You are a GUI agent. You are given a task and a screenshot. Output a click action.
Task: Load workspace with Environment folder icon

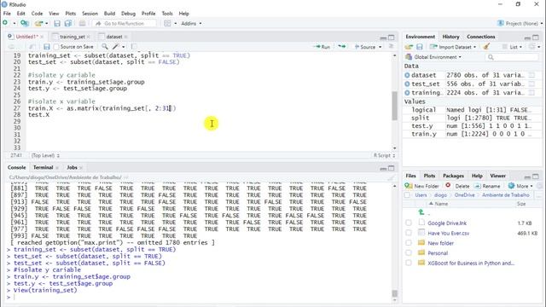409,47
